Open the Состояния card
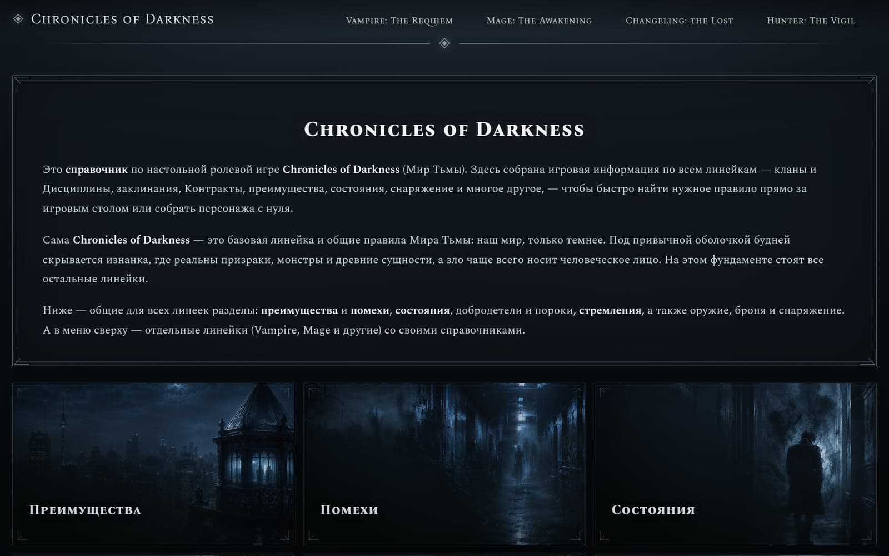 [x=736, y=464]
